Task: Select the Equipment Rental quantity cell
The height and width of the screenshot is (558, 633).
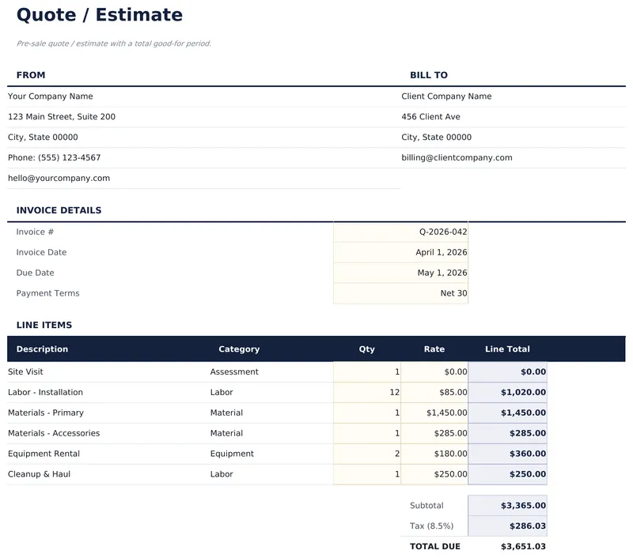Action: click(x=367, y=454)
